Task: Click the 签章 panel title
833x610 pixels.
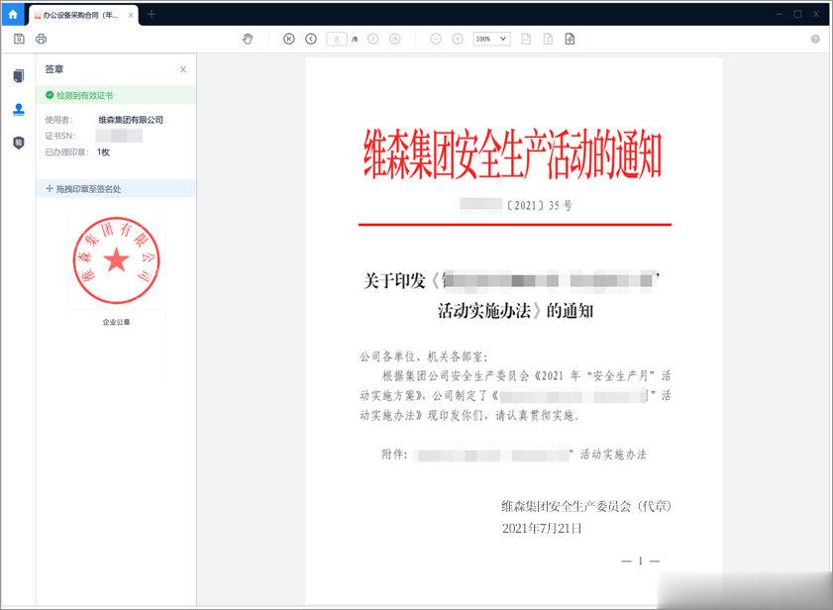Action: click(54, 69)
